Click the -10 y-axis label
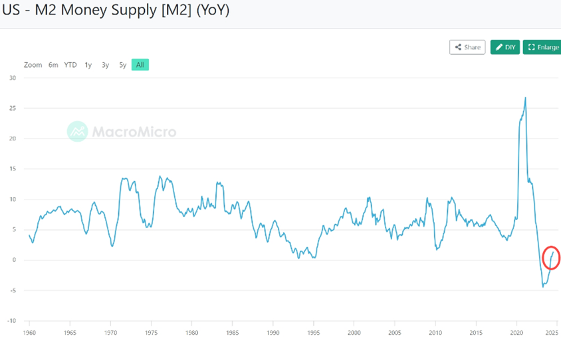 tap(11, 321)
